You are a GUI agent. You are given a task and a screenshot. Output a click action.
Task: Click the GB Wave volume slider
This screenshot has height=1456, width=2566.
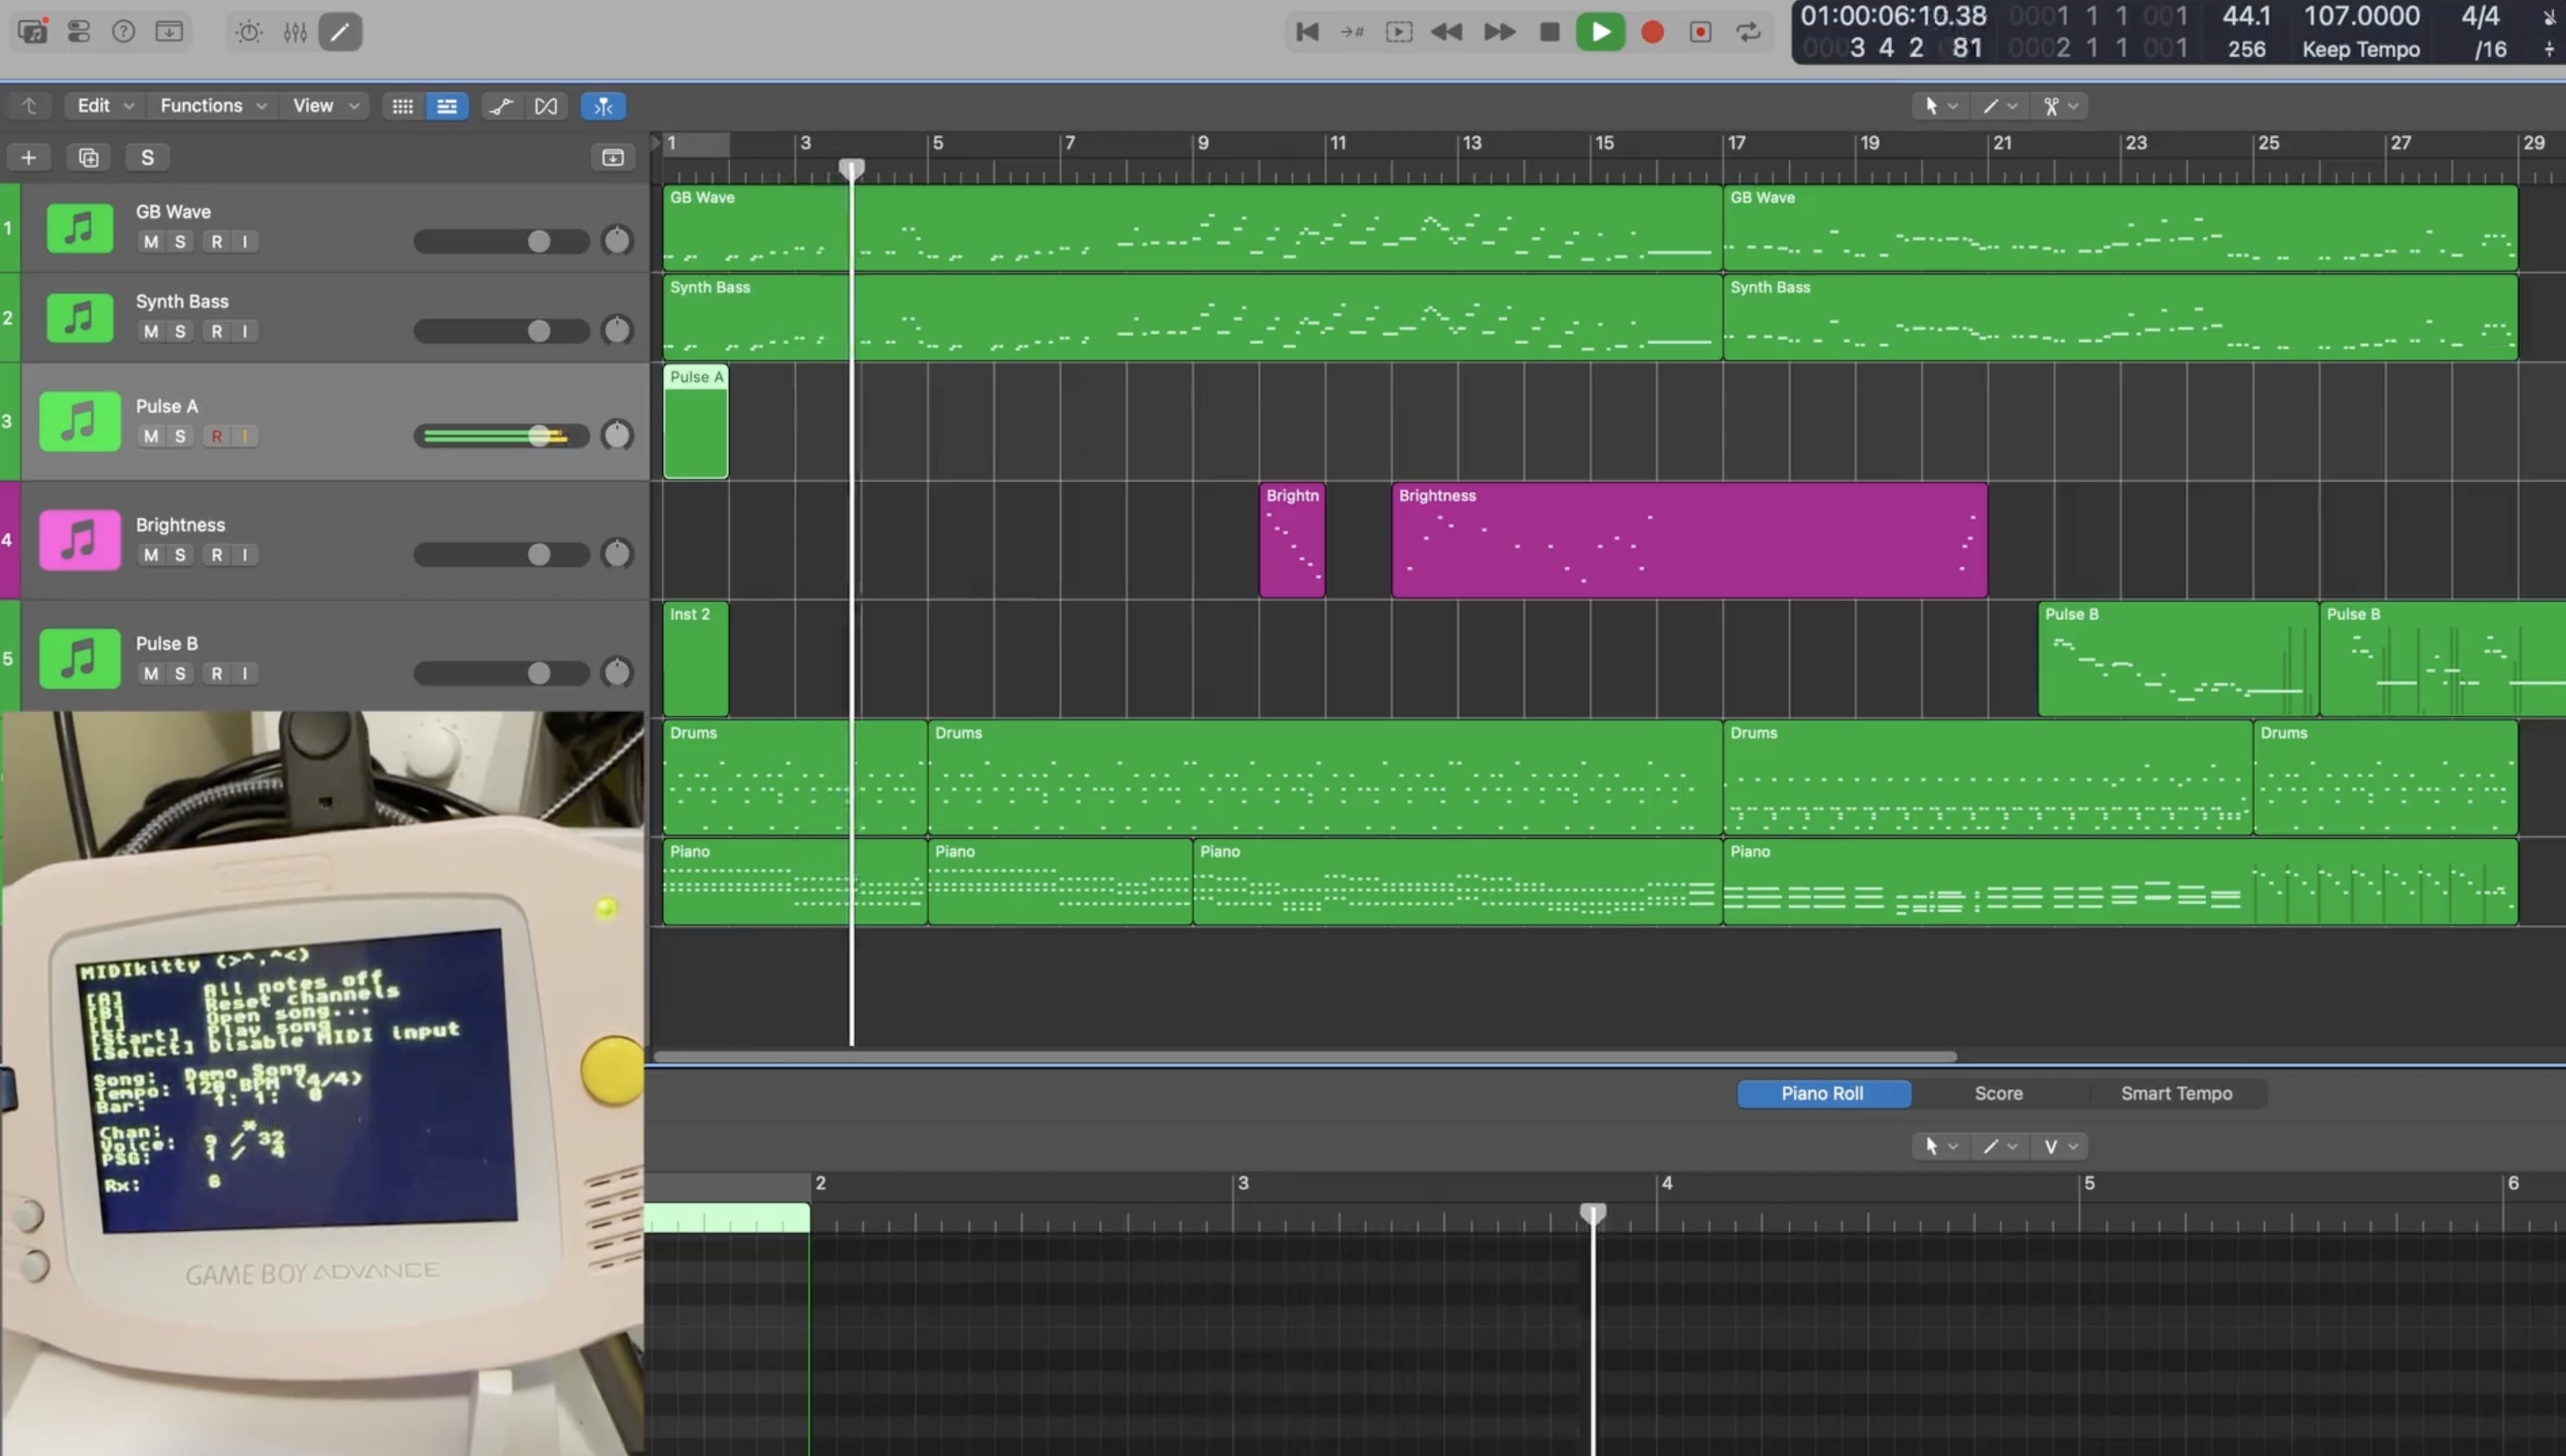tap(502, 241)
